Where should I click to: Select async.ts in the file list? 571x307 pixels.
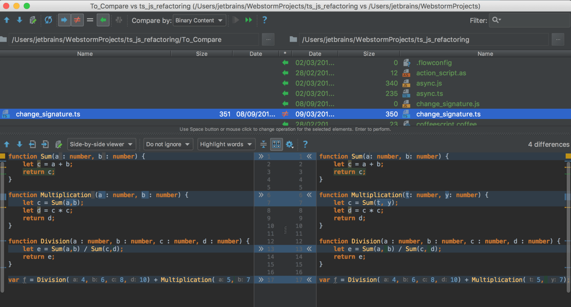(x=429, y=94)
